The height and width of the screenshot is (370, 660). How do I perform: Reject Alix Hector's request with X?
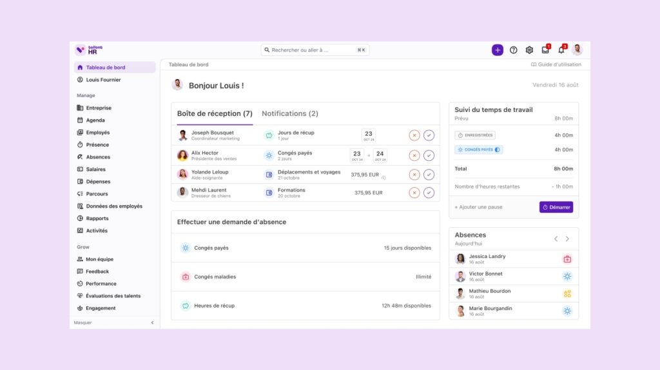[x=414, y=155]
